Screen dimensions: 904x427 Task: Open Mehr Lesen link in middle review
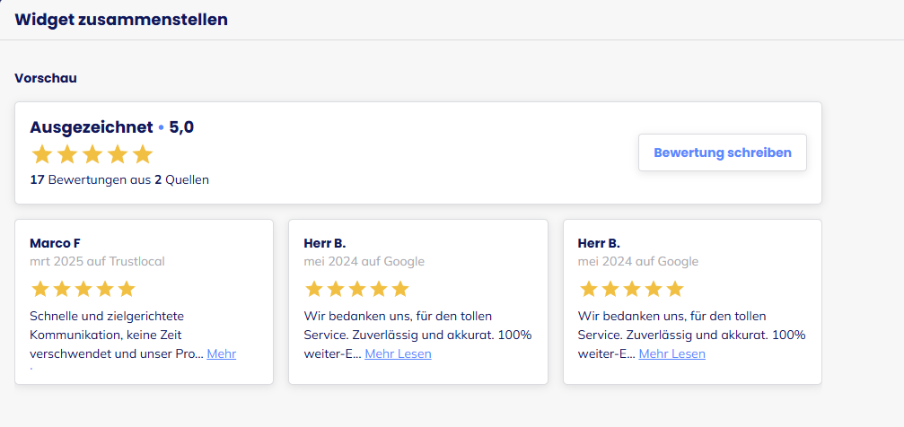coord(398,353)
